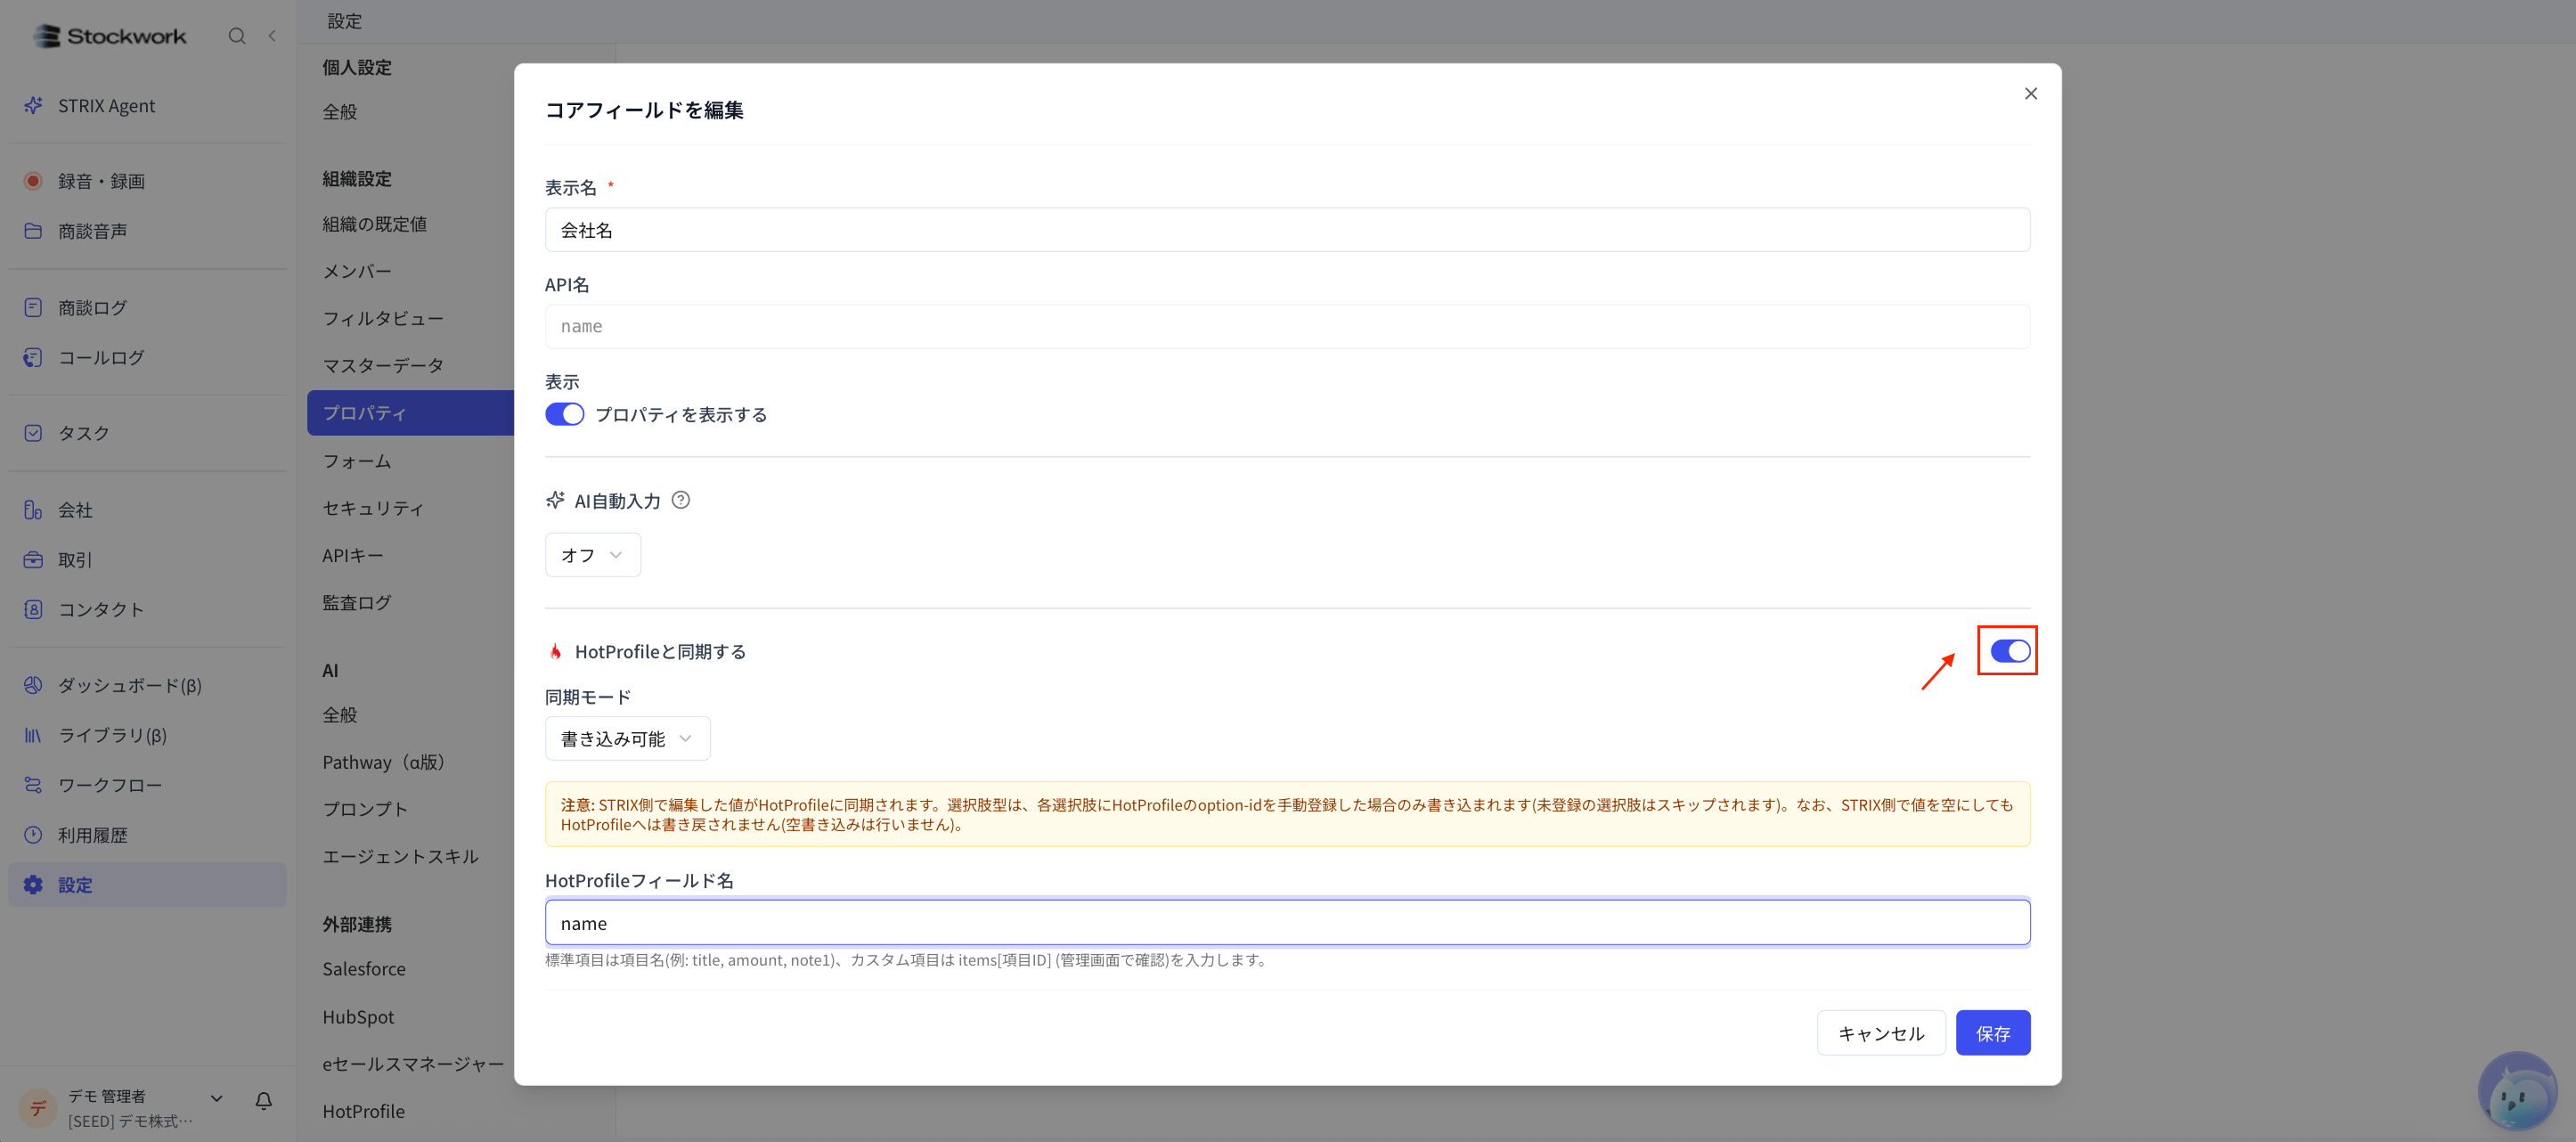The height and width of the screenshot is (1142, 2576).
Task: Open Salesforce integration settings
Action: tap(364, 969)
